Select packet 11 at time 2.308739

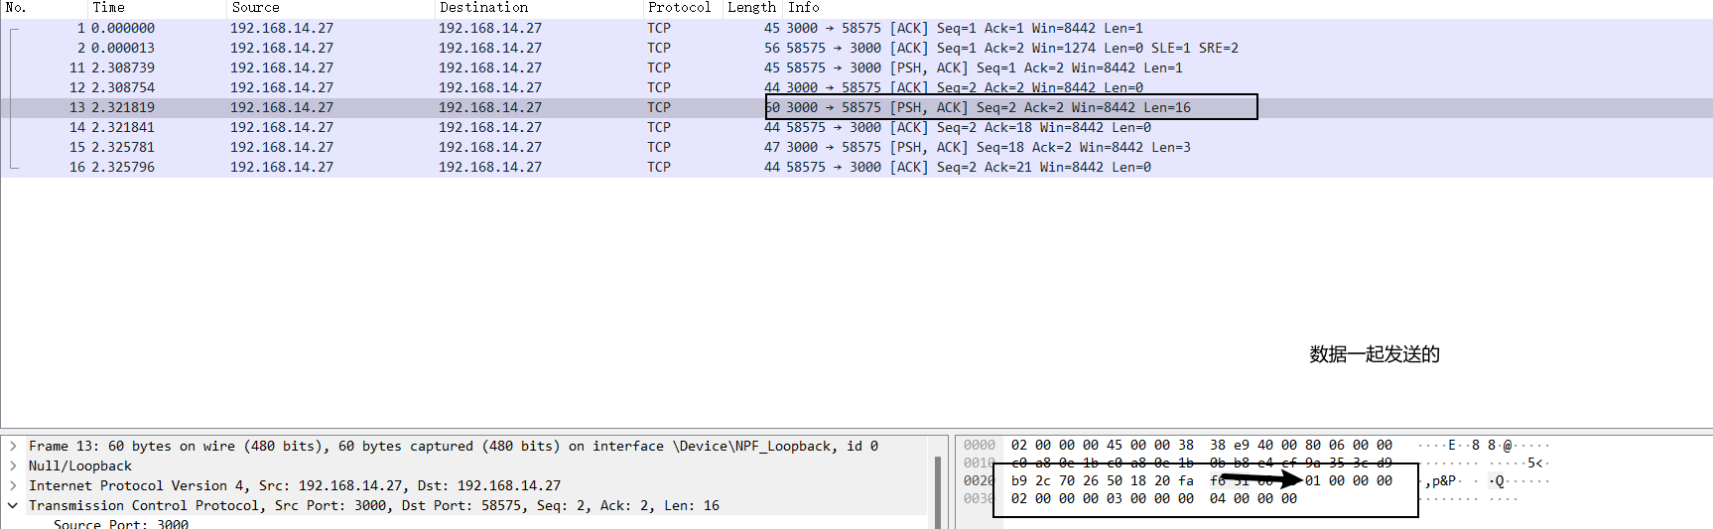tap(397, 68)
